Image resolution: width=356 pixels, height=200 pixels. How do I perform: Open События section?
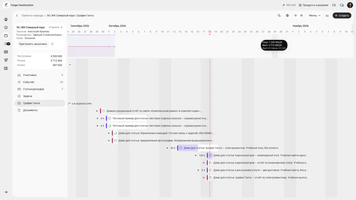tap(40, 82)
